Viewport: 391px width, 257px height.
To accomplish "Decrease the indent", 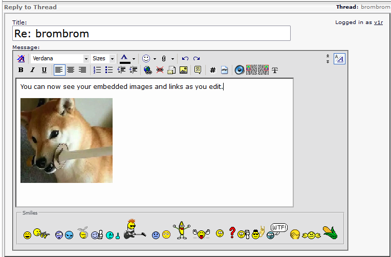I will click(121, 70).
